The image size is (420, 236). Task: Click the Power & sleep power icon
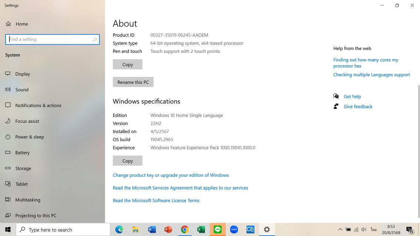coord(8,136)
